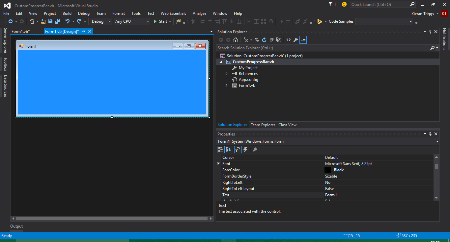Refresh the Solution Explorer
The image size is (450, 242).
[264, 40]
